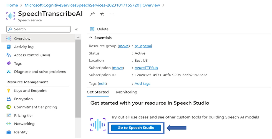The width and height of the screenshot is (272, 139).
Task: Click the move link beside Subscription
Action: [118, 68]
